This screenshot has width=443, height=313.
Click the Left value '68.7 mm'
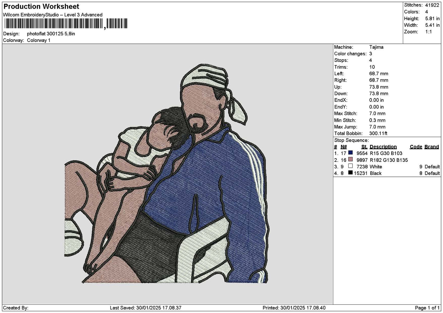tap(379, 74)
